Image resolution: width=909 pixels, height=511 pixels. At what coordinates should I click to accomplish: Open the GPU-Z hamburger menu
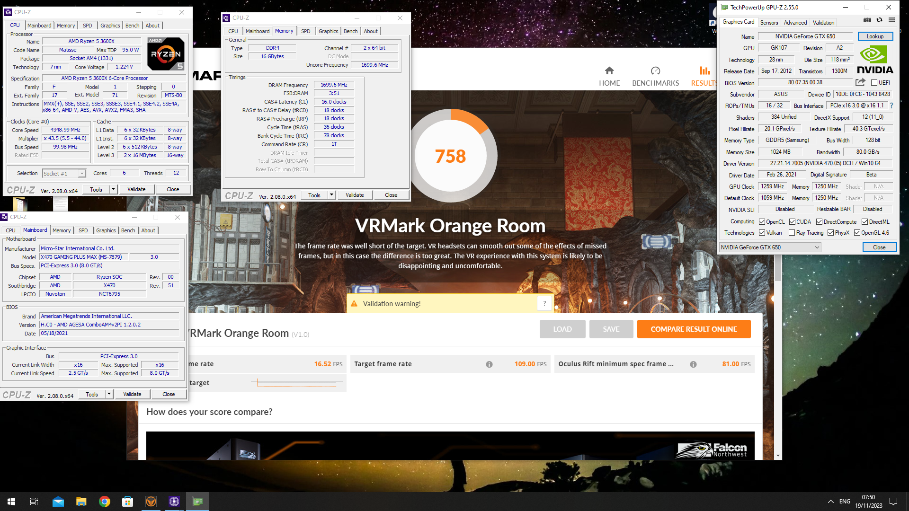[x=891, y=20]
